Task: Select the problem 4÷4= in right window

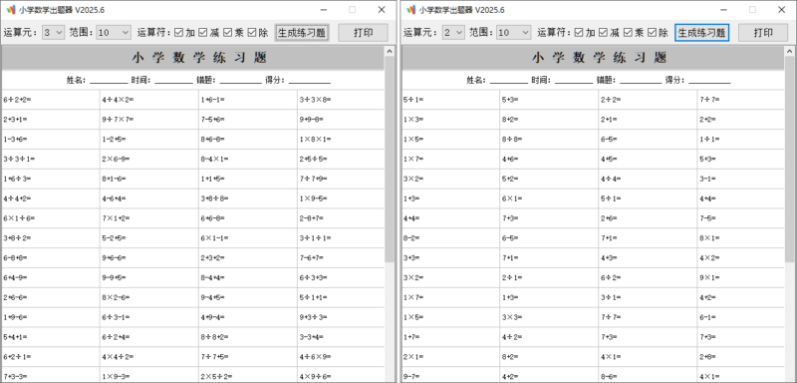Action: [611, 180]
